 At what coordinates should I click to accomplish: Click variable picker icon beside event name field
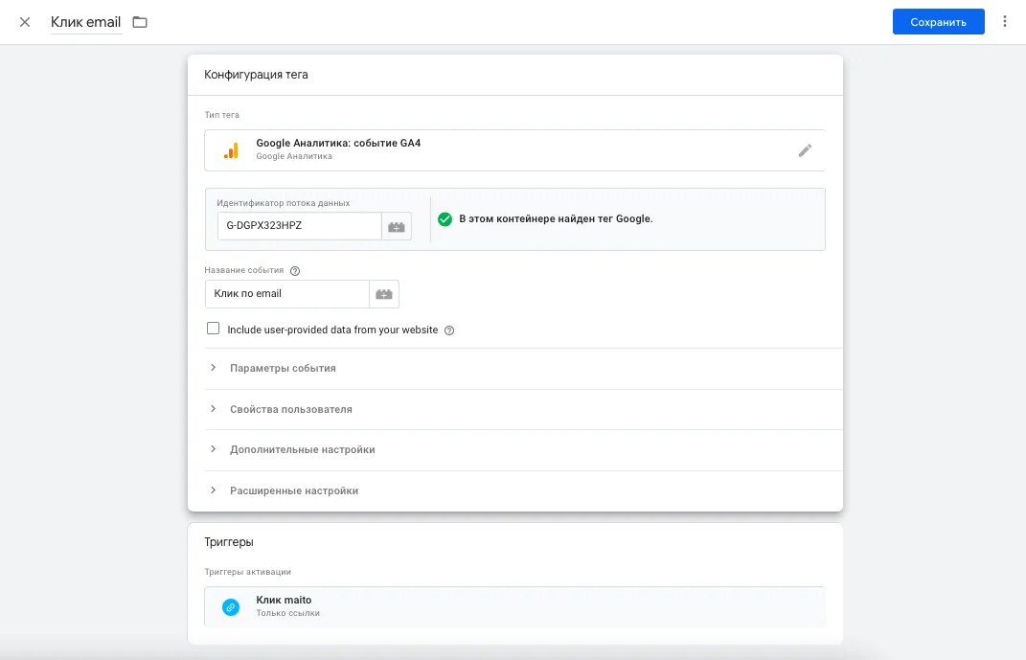point(384,294)
